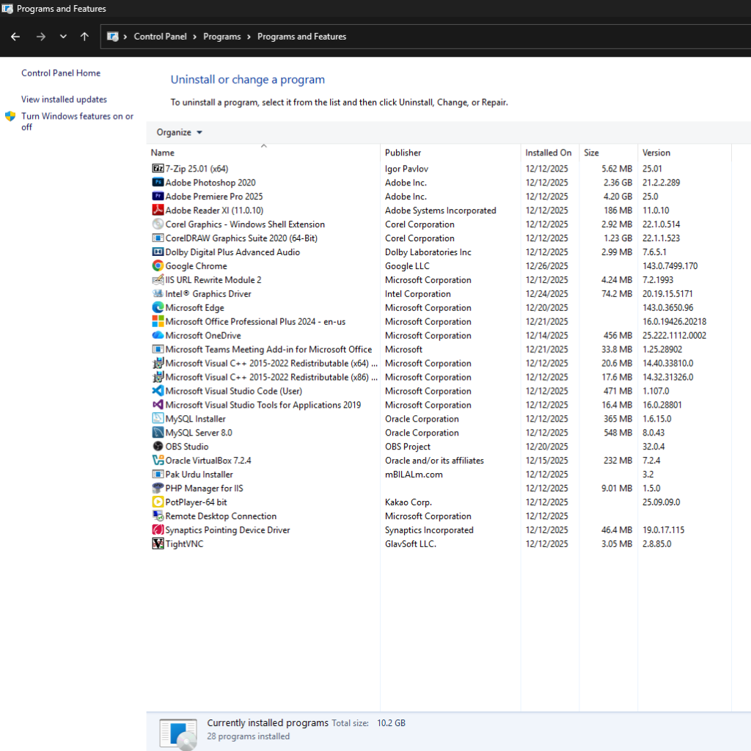Image resolution: width=751 pixels, height=751 pixels.
Task: Open the Organize dropdown menu
Action: pos(177,132)
